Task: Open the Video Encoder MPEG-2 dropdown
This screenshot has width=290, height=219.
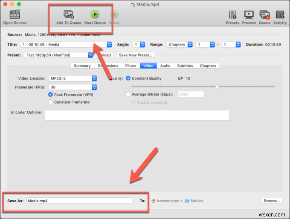Action: tap(72, 78)
